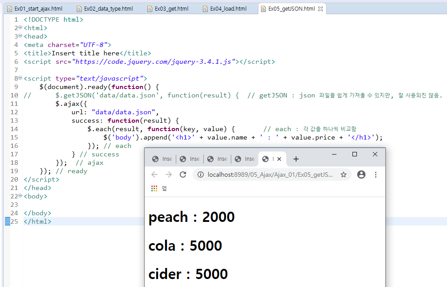The height and width of the screenshot is (287, 447).
Task: Close the Ex05_getJSON.html editor tab
Action: click(320, 9)
